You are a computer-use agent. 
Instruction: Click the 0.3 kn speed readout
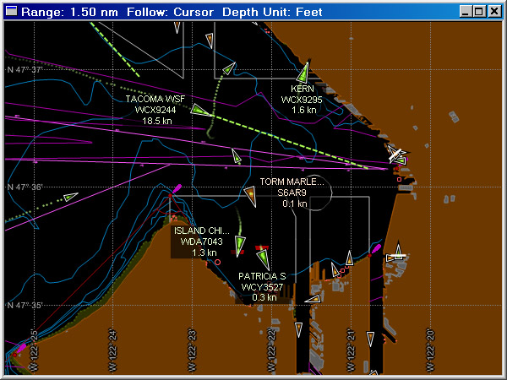pyautogui.click(x=264, y=297)
